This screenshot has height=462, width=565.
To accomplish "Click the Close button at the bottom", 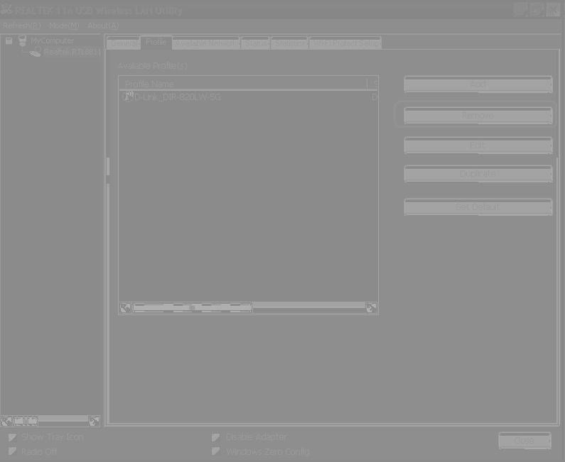I will (x=524, y=441).
